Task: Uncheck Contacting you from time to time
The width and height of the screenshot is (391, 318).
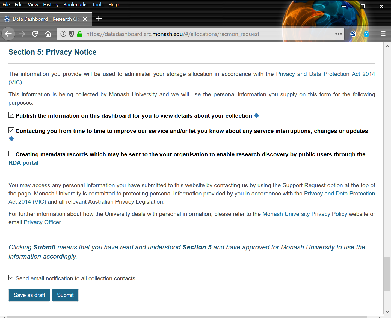Action: 11,130
